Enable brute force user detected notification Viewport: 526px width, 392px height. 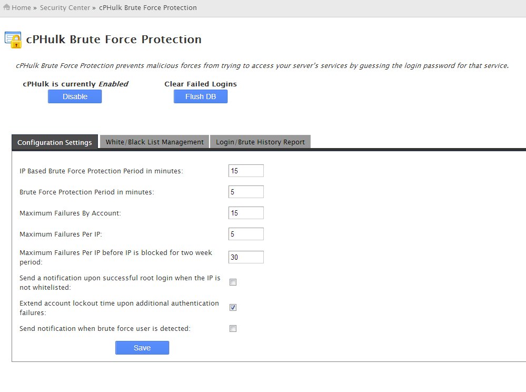pyautogui.click(x=233, y=329)
